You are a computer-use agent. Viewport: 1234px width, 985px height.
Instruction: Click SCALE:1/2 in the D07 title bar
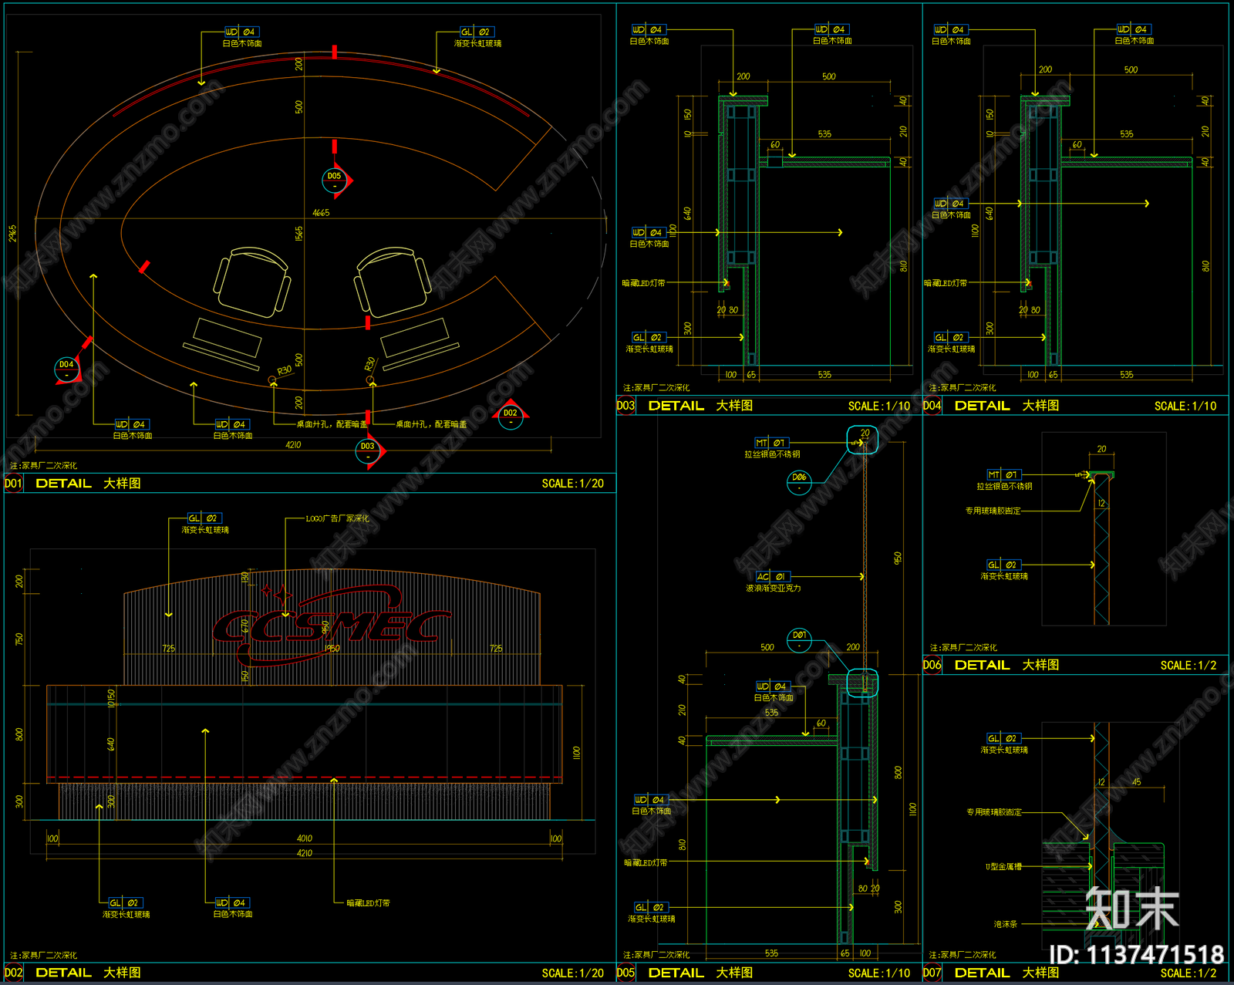coord(1188,973)
